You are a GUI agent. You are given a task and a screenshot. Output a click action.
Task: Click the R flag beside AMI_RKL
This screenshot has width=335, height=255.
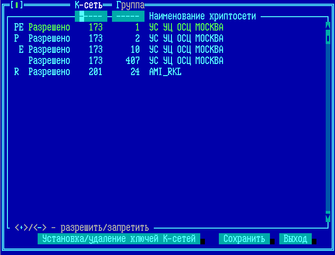(17, 72)
